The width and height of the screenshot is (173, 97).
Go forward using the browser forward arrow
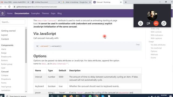[x=5, y=7]
